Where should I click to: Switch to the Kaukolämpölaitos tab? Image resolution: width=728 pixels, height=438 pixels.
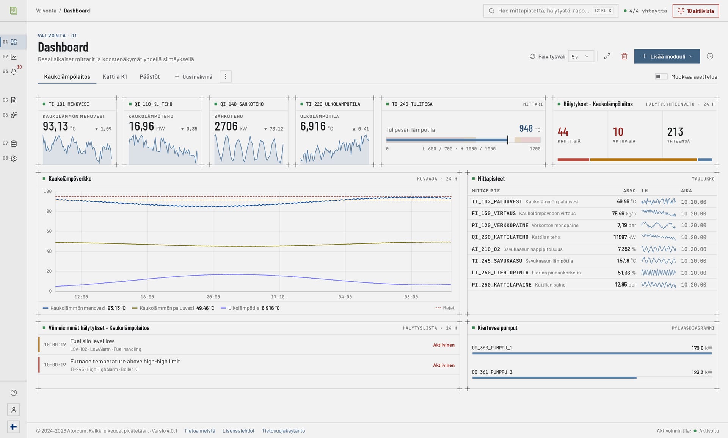coord(67,76)
